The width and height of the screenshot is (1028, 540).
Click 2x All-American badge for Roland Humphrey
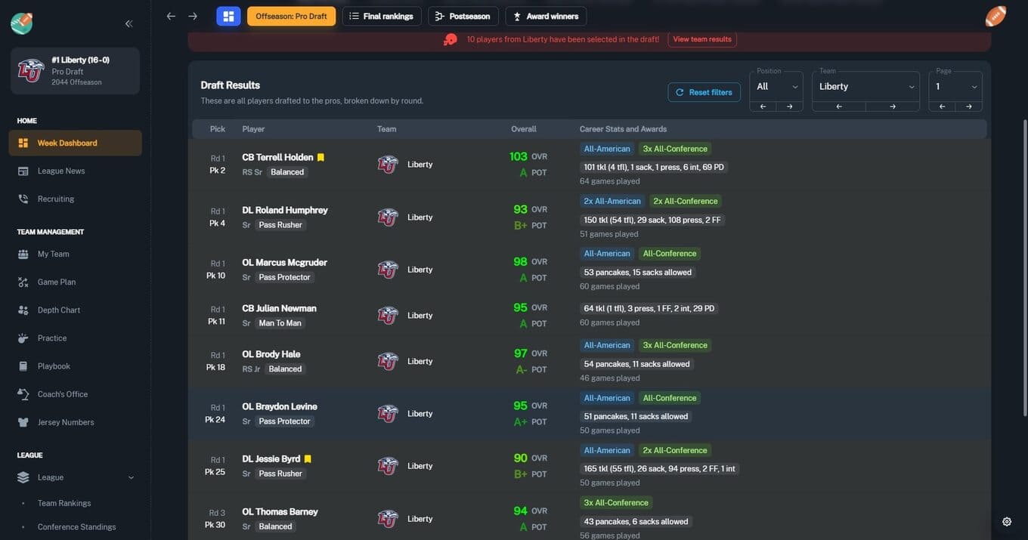point(612,201)
